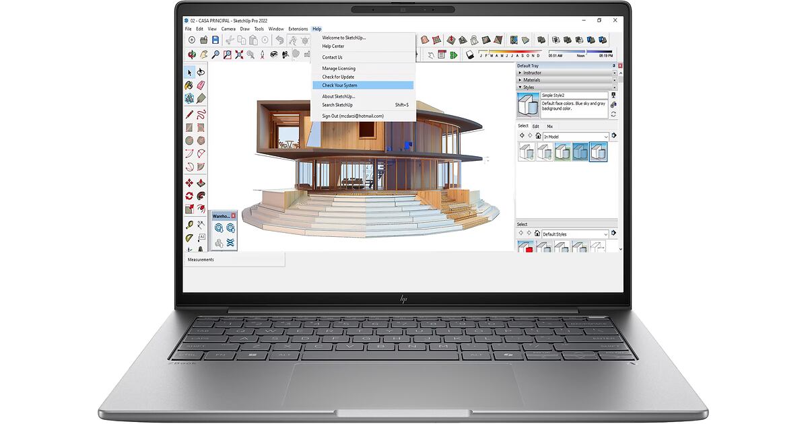Image resolution: width=808 pixels, height=424 pixels.
Task: Open the In Model styles dropdown
Action: tap(576, 137)
